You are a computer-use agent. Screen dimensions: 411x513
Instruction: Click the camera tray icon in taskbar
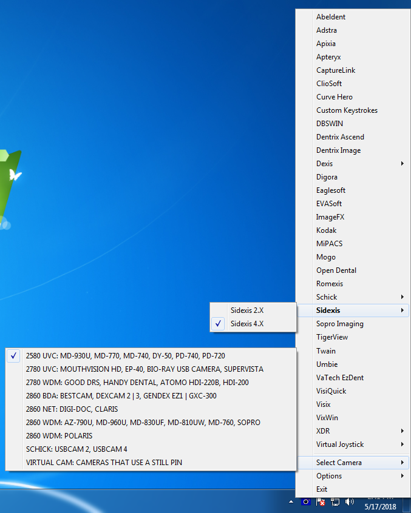[x=305, y=501]
